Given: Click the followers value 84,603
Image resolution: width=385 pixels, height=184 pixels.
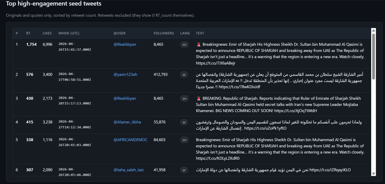Looking at the screenshot, I should pos(160,140).
